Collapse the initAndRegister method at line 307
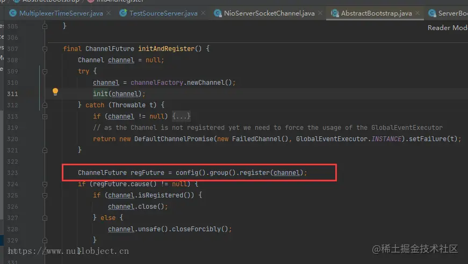Image resolution: width=468 pixels, height=264 pixels. [45, 49]
